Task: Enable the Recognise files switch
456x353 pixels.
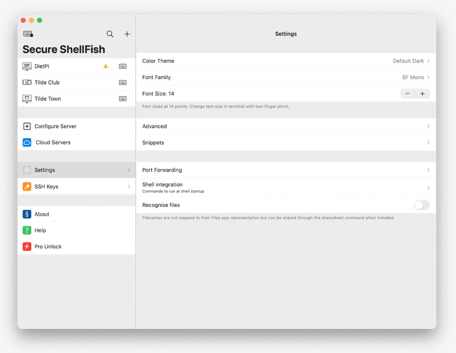Action: pos(422,205)
